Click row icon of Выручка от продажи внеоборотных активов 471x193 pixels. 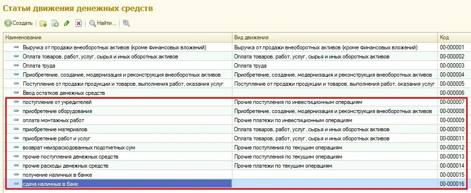[x=17, y=47]
